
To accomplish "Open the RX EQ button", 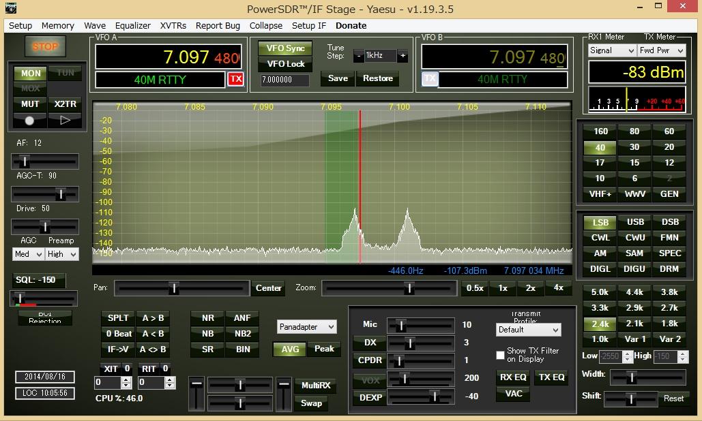I will point(513,377).
